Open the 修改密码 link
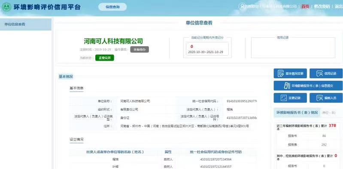343x169 pixels. [322, 6]
